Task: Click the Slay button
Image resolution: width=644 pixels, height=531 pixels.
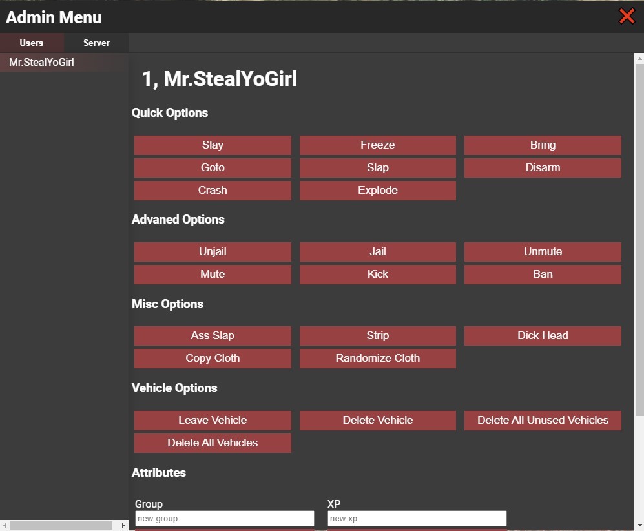Action: pyautogui.click(x=213, y=145)
